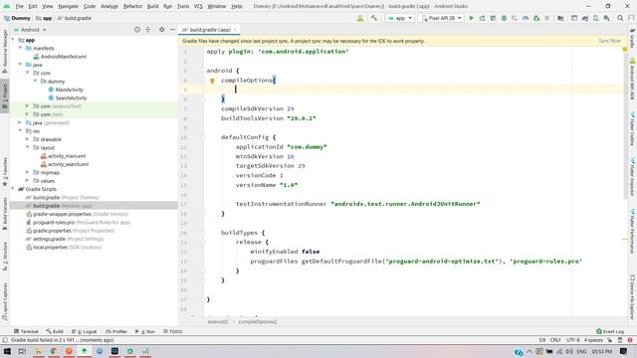The image size is (637, 358).
Task: Open the Chrome icon in taskbar
Action: 53,351
